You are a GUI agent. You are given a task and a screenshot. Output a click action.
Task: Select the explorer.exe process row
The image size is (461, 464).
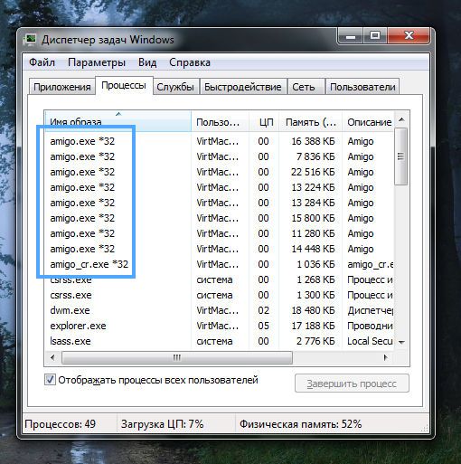tap(220, 326)
